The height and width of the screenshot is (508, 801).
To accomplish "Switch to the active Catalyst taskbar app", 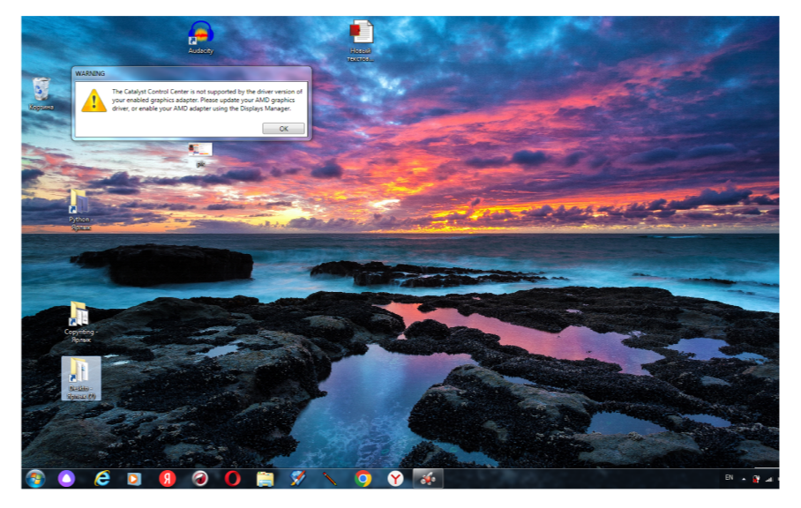I will click(428, 479).
